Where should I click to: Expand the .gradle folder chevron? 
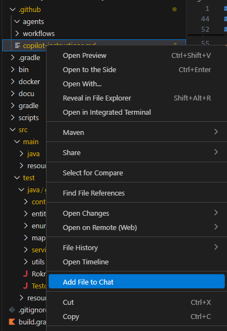[x=13, y=58]
